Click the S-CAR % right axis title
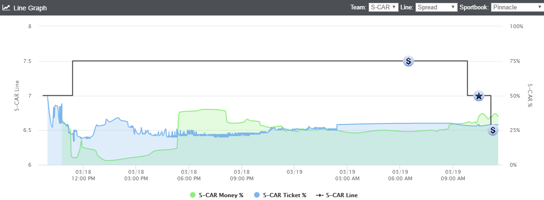This screenshot has height=200, width=544. 530,95
